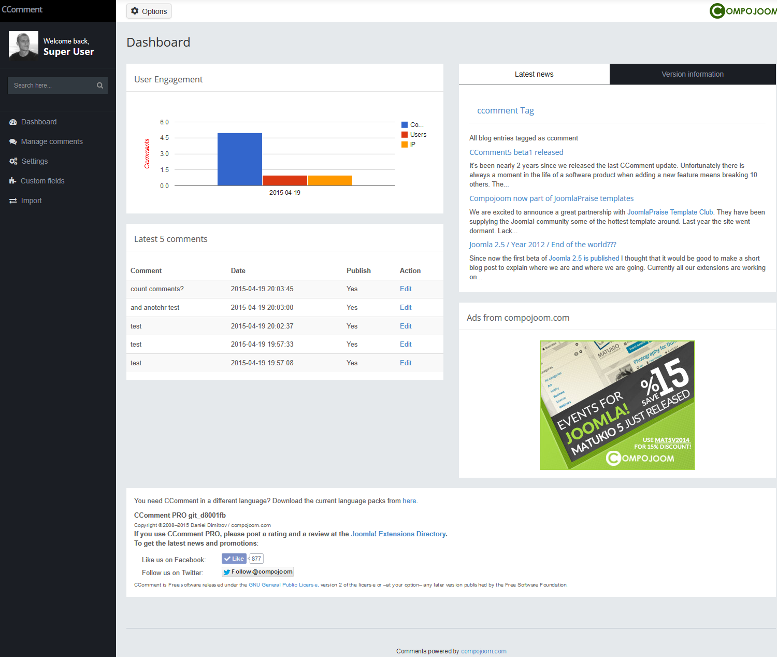Click the CComment title in top-left

point(22,10)
